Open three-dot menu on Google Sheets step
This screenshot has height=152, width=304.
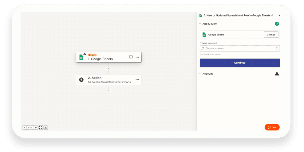click(x=137, y=57)
